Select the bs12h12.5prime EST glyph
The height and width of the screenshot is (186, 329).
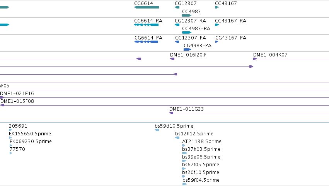(177, 138)
